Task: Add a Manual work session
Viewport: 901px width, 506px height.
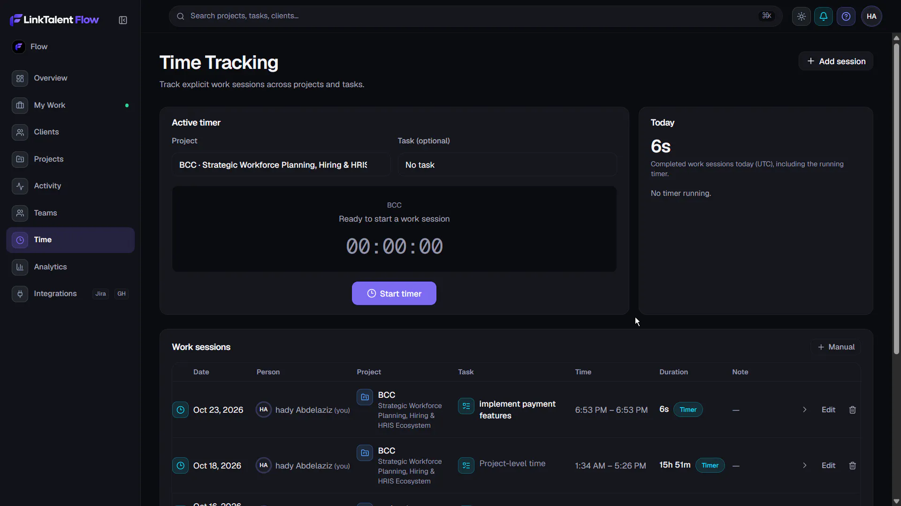Action: 836,347
